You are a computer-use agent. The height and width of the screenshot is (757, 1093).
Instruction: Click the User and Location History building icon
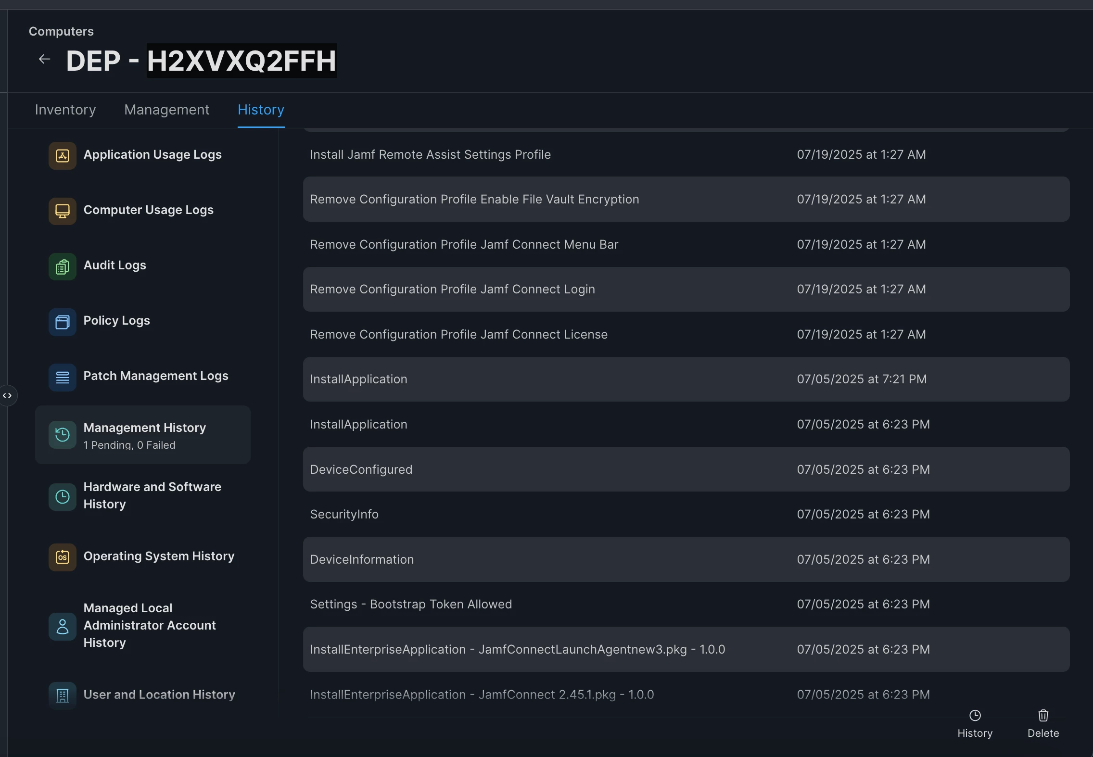click(x=63, y=695)
